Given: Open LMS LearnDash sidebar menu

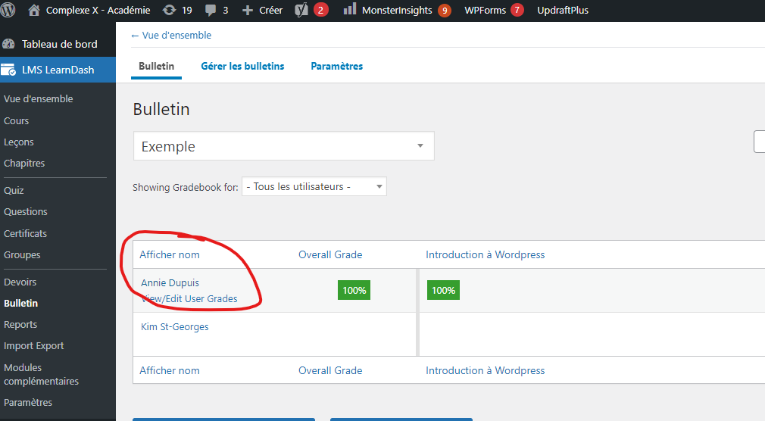Looking at the screenshot, I should [x=58, y=70].
